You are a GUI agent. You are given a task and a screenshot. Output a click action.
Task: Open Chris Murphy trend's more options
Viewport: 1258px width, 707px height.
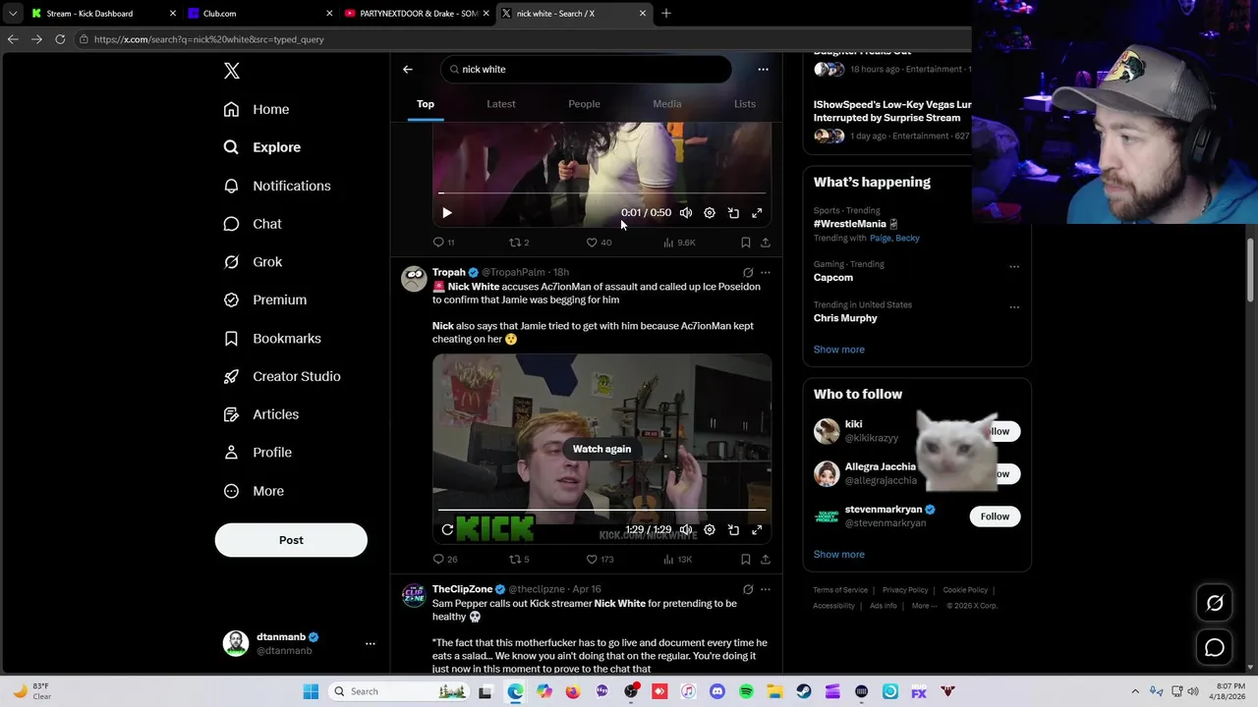1014,307
